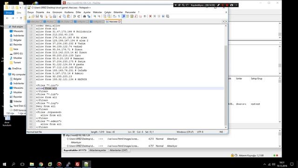298x168 pixels.
Task: Click the Undo arrow in Notepad++ toolbar
Action: point(74,16)
